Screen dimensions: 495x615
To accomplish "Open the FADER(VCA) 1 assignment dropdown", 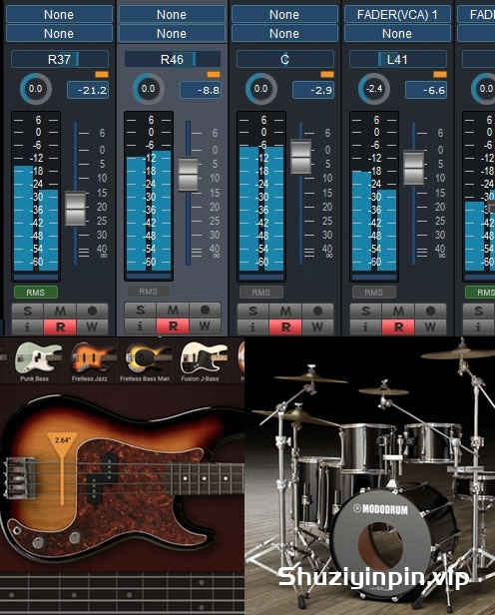I will coord(397,15).
